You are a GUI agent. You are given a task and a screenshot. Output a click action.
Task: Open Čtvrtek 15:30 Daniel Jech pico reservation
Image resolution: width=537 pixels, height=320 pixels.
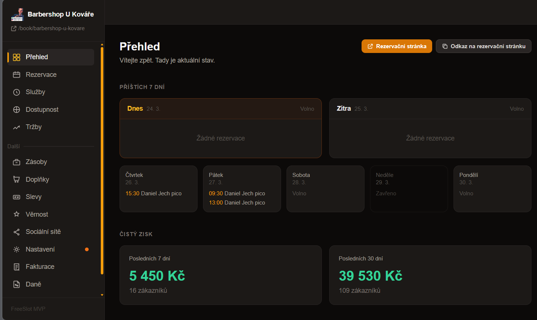[154, 193]
